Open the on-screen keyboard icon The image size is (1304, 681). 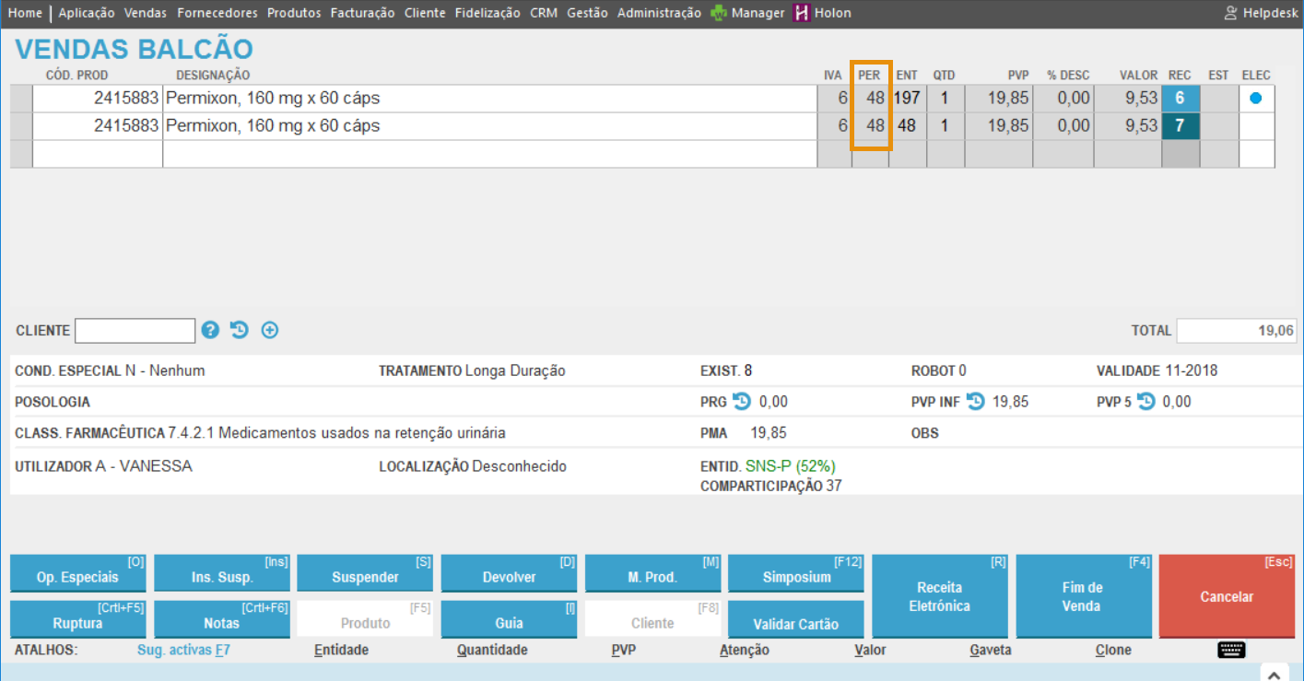point(1230,651)
